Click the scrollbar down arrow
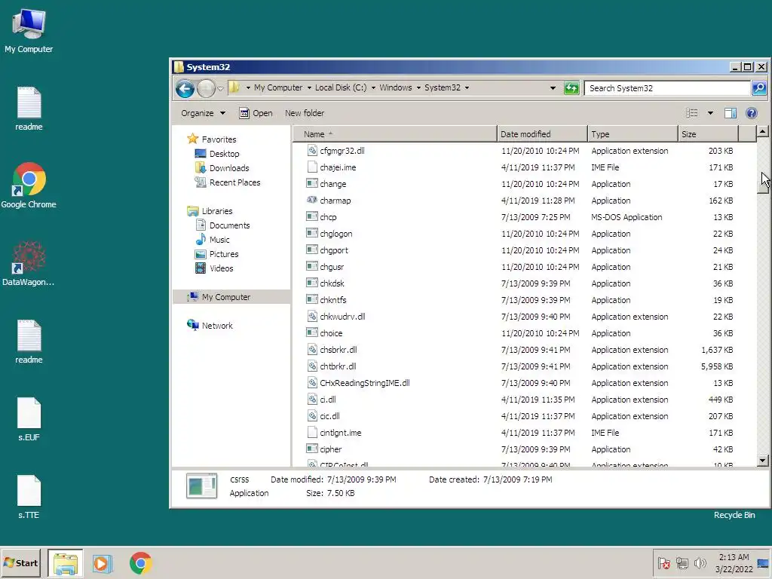The image size is (772, 579). point(763,461)
